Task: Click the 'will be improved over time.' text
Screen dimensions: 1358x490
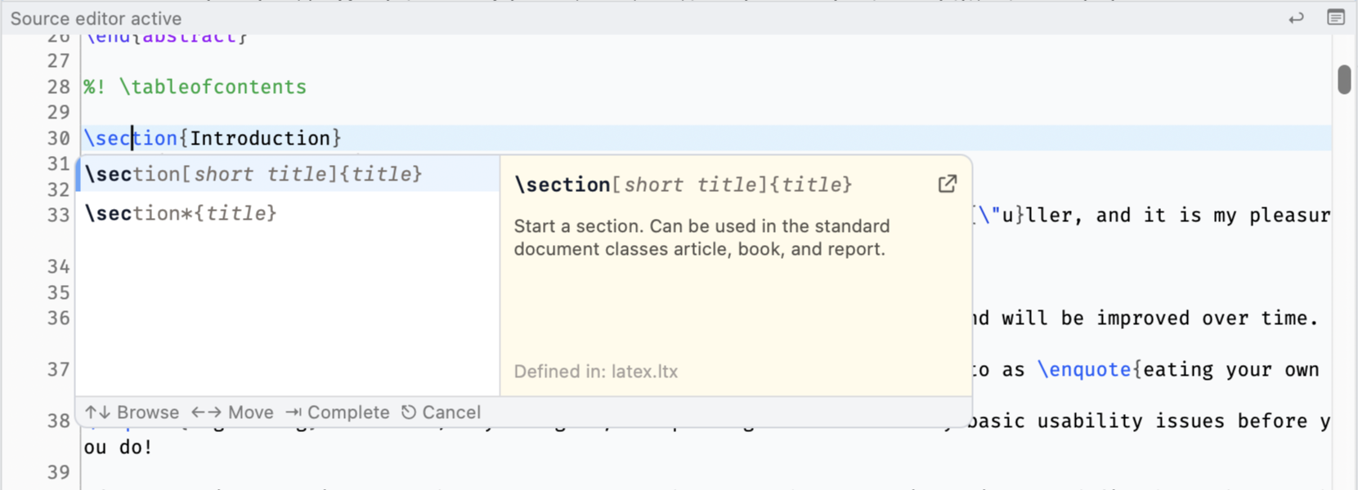Action: coord(1159,318)
